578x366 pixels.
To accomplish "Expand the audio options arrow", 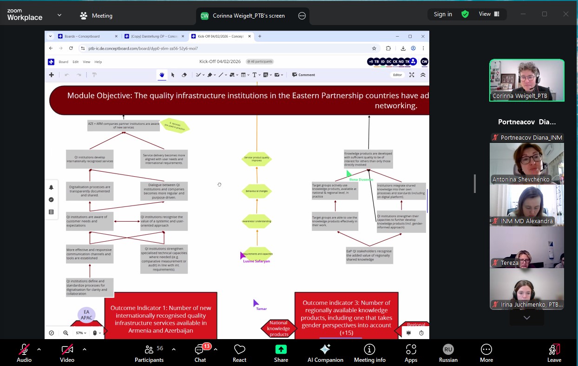I will click(x=39, y=349).
